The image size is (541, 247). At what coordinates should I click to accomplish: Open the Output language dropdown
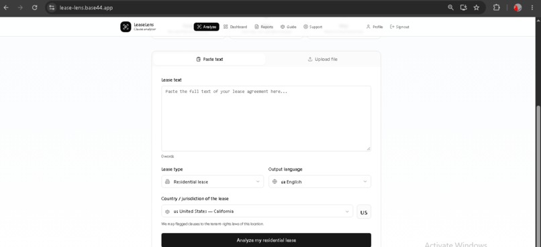(x=319, y=181)
